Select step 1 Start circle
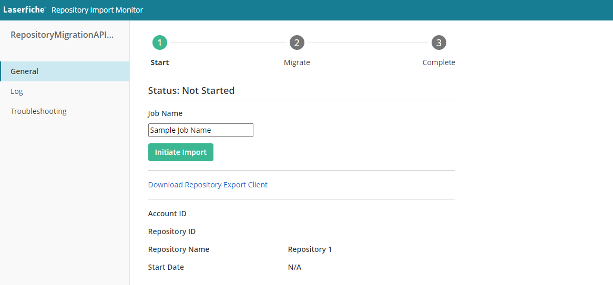613x285 pixels. [x=160, y=43]
